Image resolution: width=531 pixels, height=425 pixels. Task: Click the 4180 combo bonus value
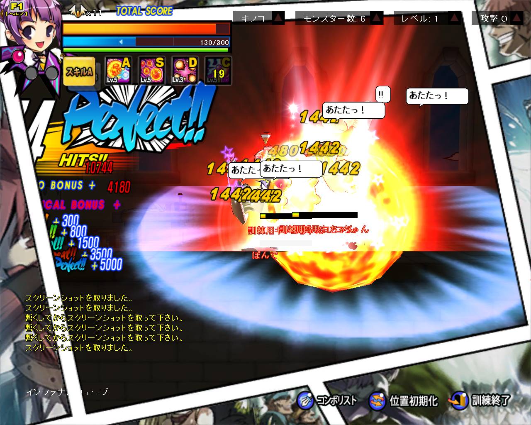119,187
